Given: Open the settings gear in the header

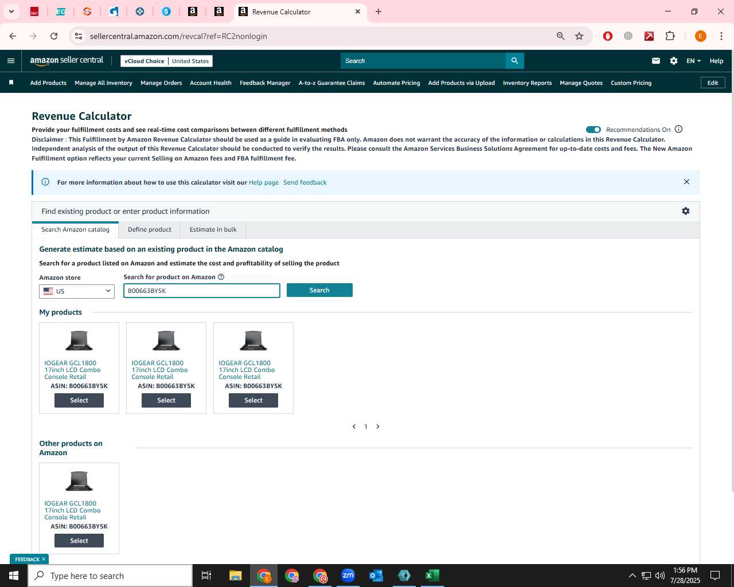Looking at the screenshot, I should (674, 61).
